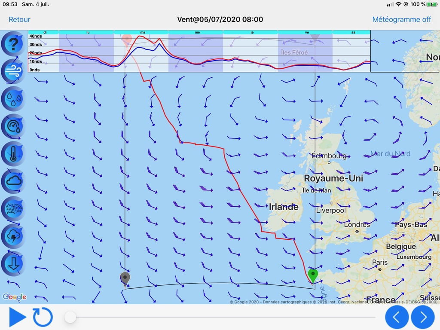Start the forecast animation playback
This screenshot has width=440, height=330.
pyautogui.click(x=17, y=317)
